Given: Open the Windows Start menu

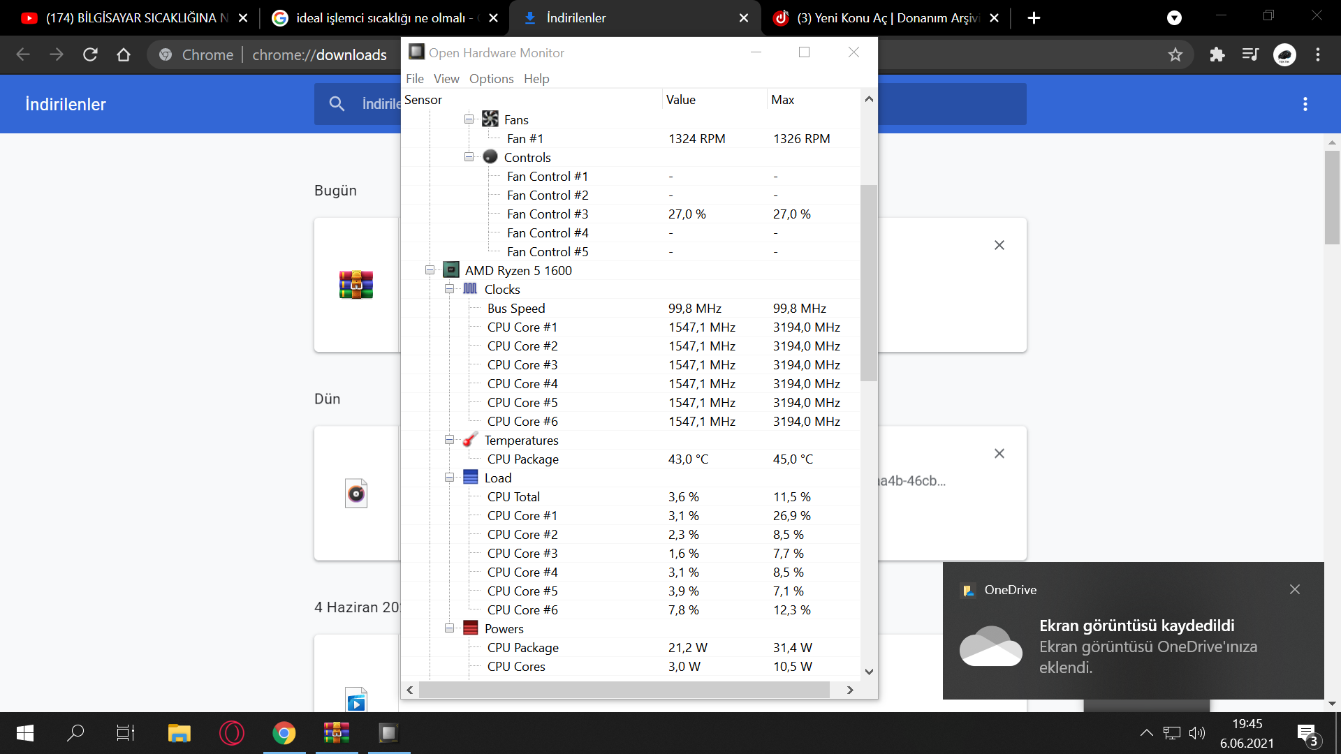Looking at the screenshot, I should [25, 733].
